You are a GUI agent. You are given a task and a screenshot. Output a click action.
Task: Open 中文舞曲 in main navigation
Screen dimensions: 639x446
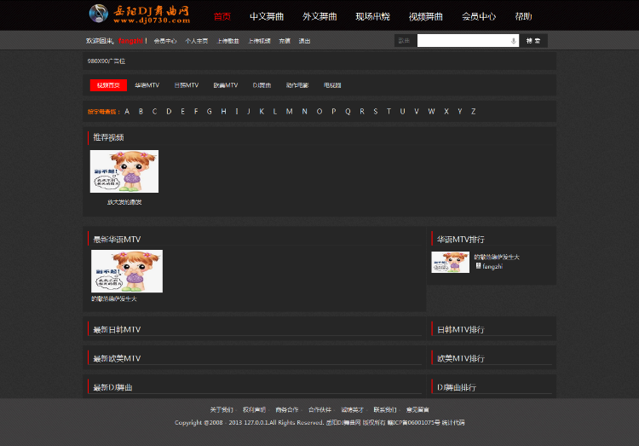tap(267, 17)
